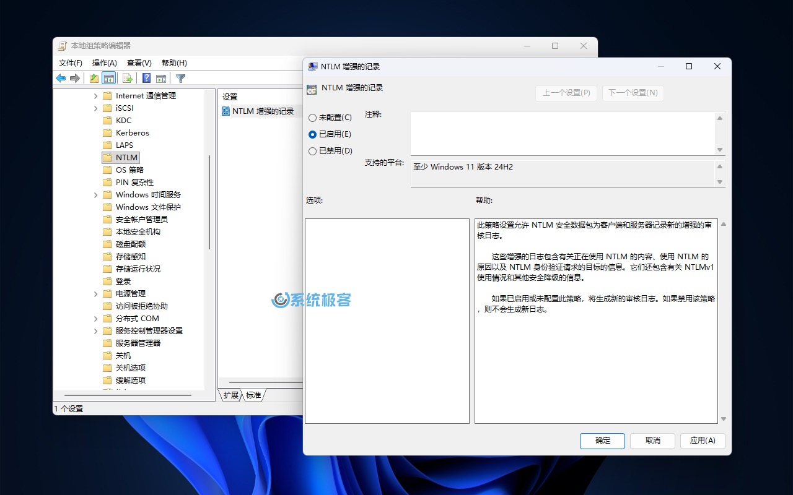This screenshot has width=793, height=495.
Task: Click the 1 个设置 status bar text
Action: point(68,409)
